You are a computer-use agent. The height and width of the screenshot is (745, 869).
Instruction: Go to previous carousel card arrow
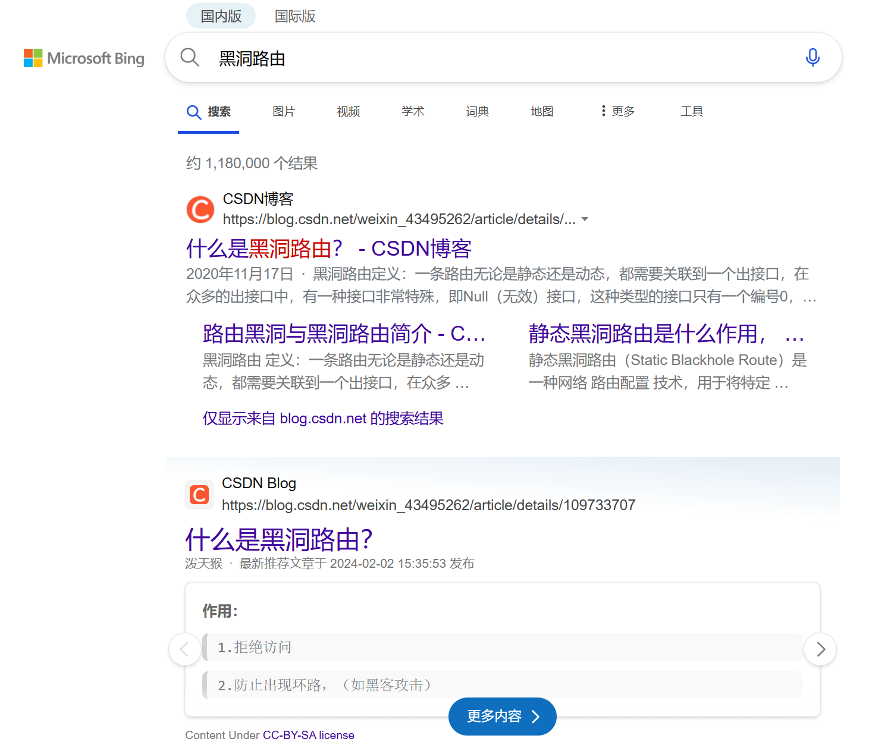(x=185, y=649)
